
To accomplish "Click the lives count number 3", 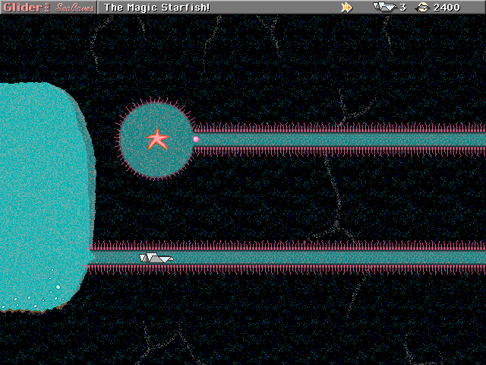I will point(402,7).
